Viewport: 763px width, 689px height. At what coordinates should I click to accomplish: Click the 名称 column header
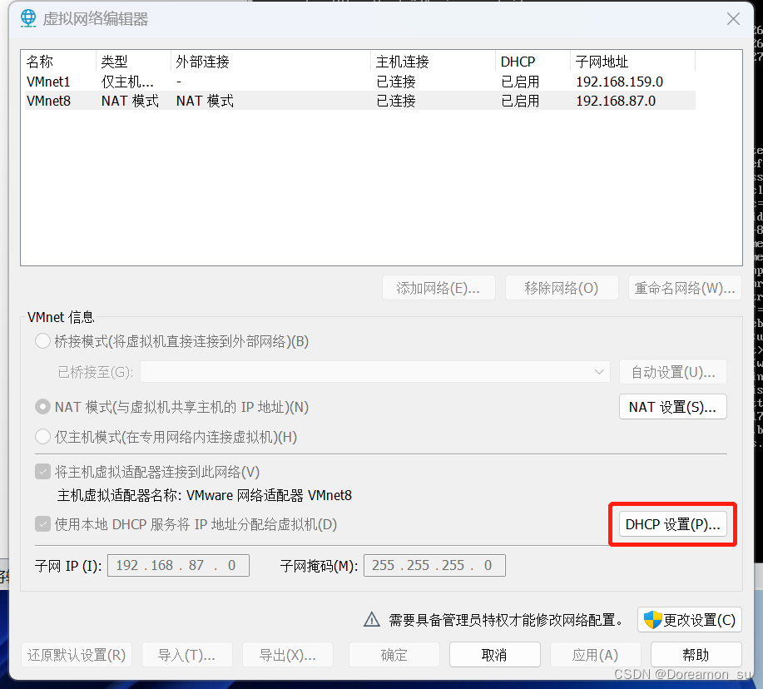tap(60, 62)
